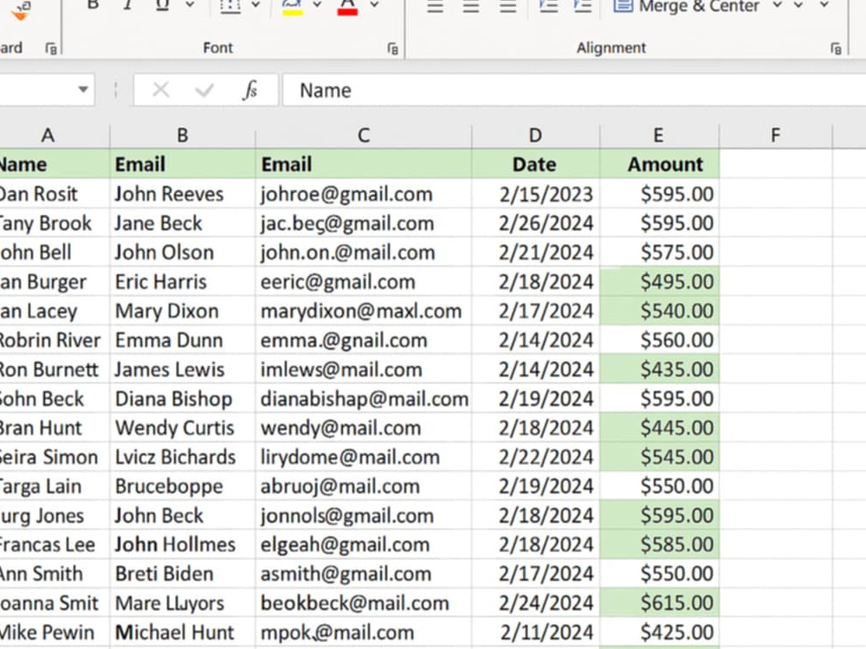Image resolution: width=866 pixels, height=649 pixels.
Task: Apply the red Font Color
Action: point(347,7)
